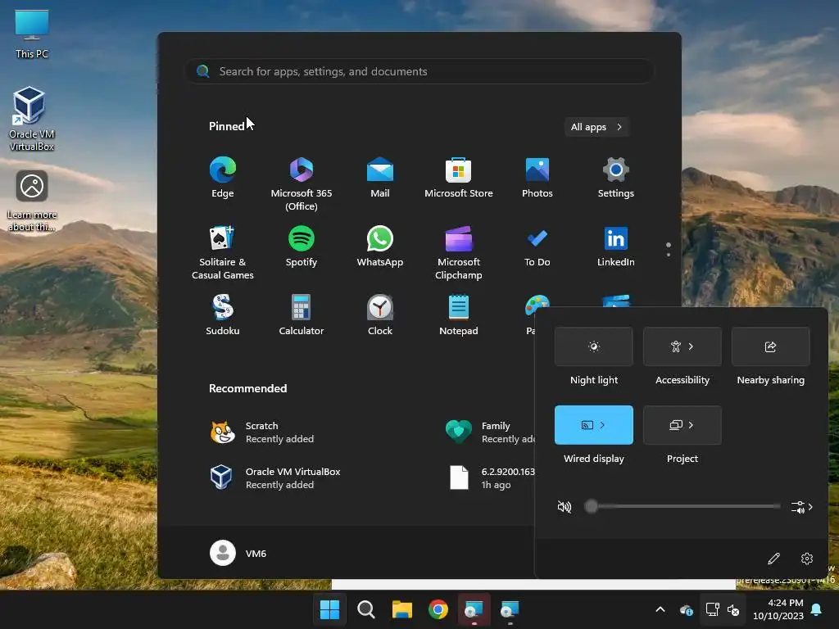The height and width of the screenshot is (629, 839).
Task: Open recommended Scratch app
Action: [x=262, y=432]
